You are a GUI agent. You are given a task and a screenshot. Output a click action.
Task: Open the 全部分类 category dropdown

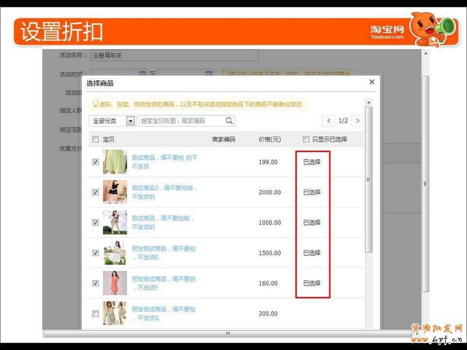pyautogui.click(x=112, y=121)
